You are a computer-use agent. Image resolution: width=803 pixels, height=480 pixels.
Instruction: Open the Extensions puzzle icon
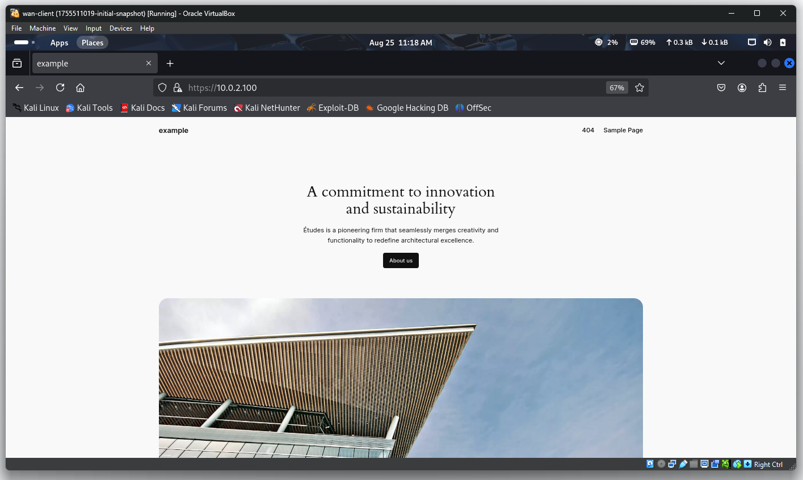762,87
